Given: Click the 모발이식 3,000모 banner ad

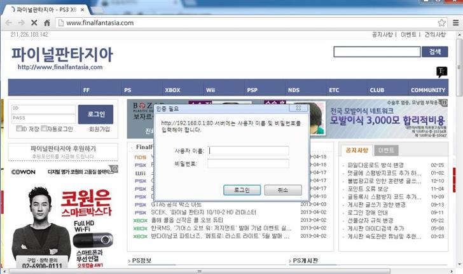Looking at the screenshot, I should click(x=387, y=119).
